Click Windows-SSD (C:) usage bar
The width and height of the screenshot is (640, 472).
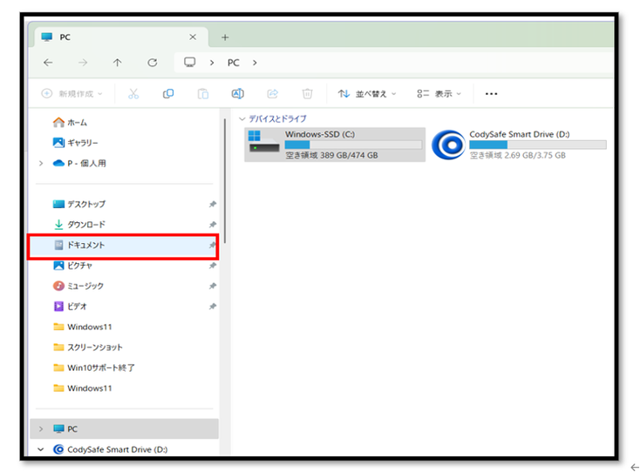(x=353, y=145)
